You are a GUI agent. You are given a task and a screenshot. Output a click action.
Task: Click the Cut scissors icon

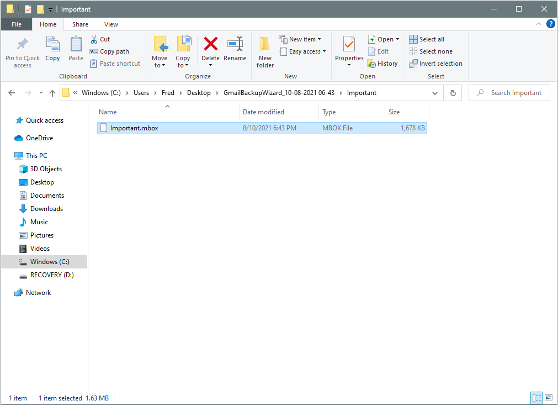click(94, 39)
